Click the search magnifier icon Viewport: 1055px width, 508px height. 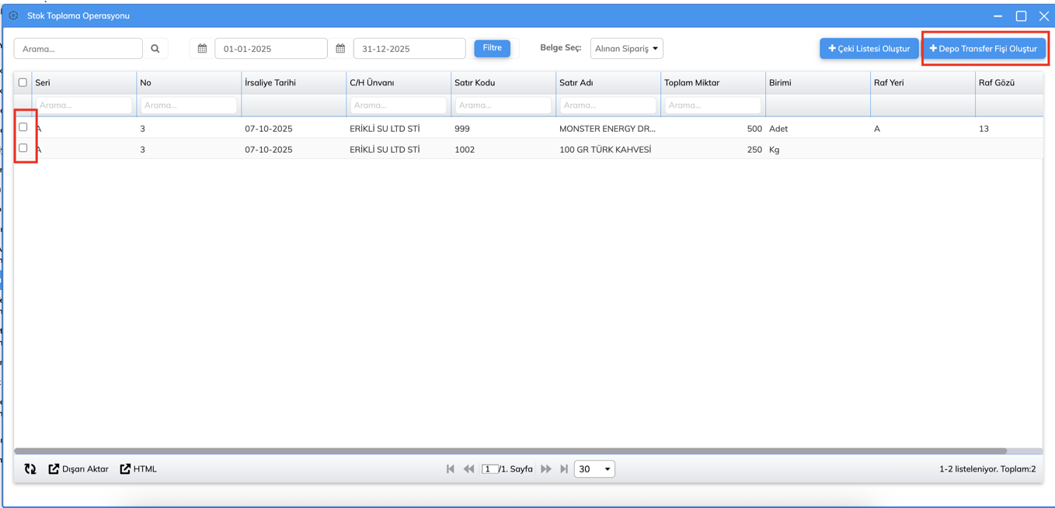pyautogui.click(x=155, y=49)
